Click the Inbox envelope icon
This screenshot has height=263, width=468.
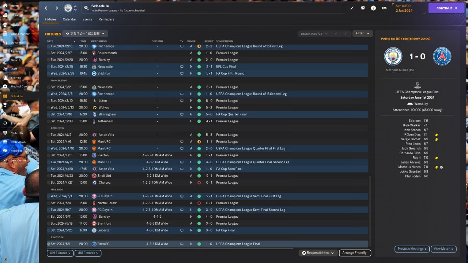point(5,15)
